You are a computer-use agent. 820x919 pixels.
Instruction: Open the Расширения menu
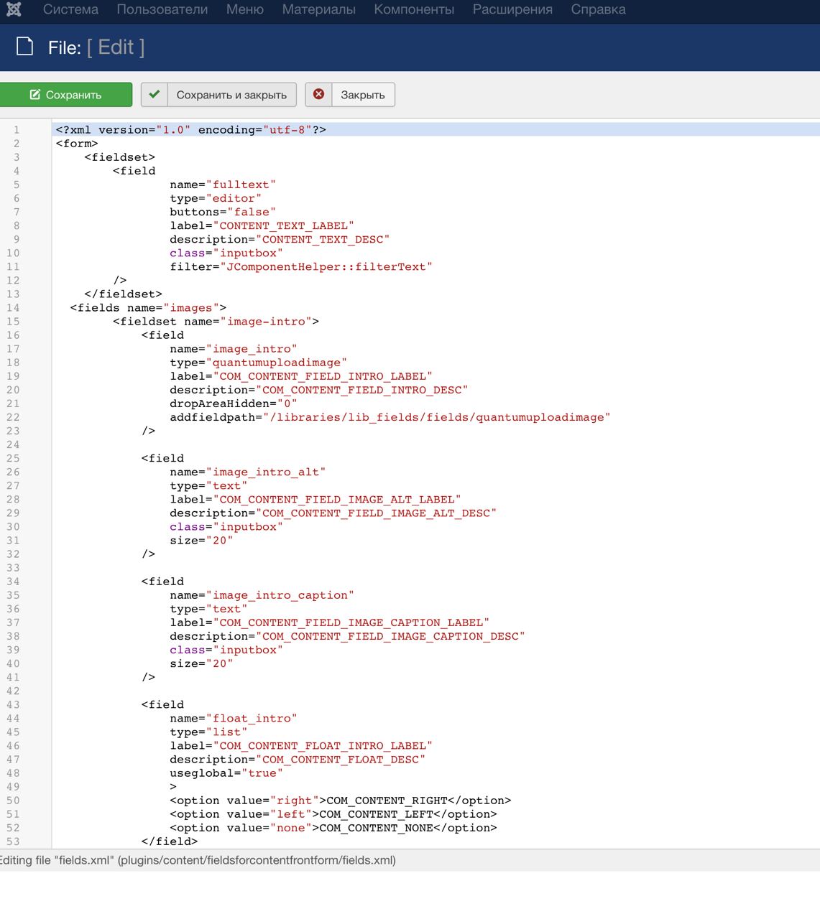pyautogui.click(x=512, y=9)
